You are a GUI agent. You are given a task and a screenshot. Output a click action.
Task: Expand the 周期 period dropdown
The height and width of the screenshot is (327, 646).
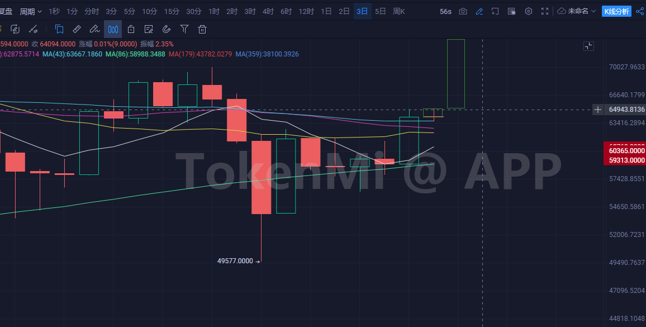[x=31, y=11]
